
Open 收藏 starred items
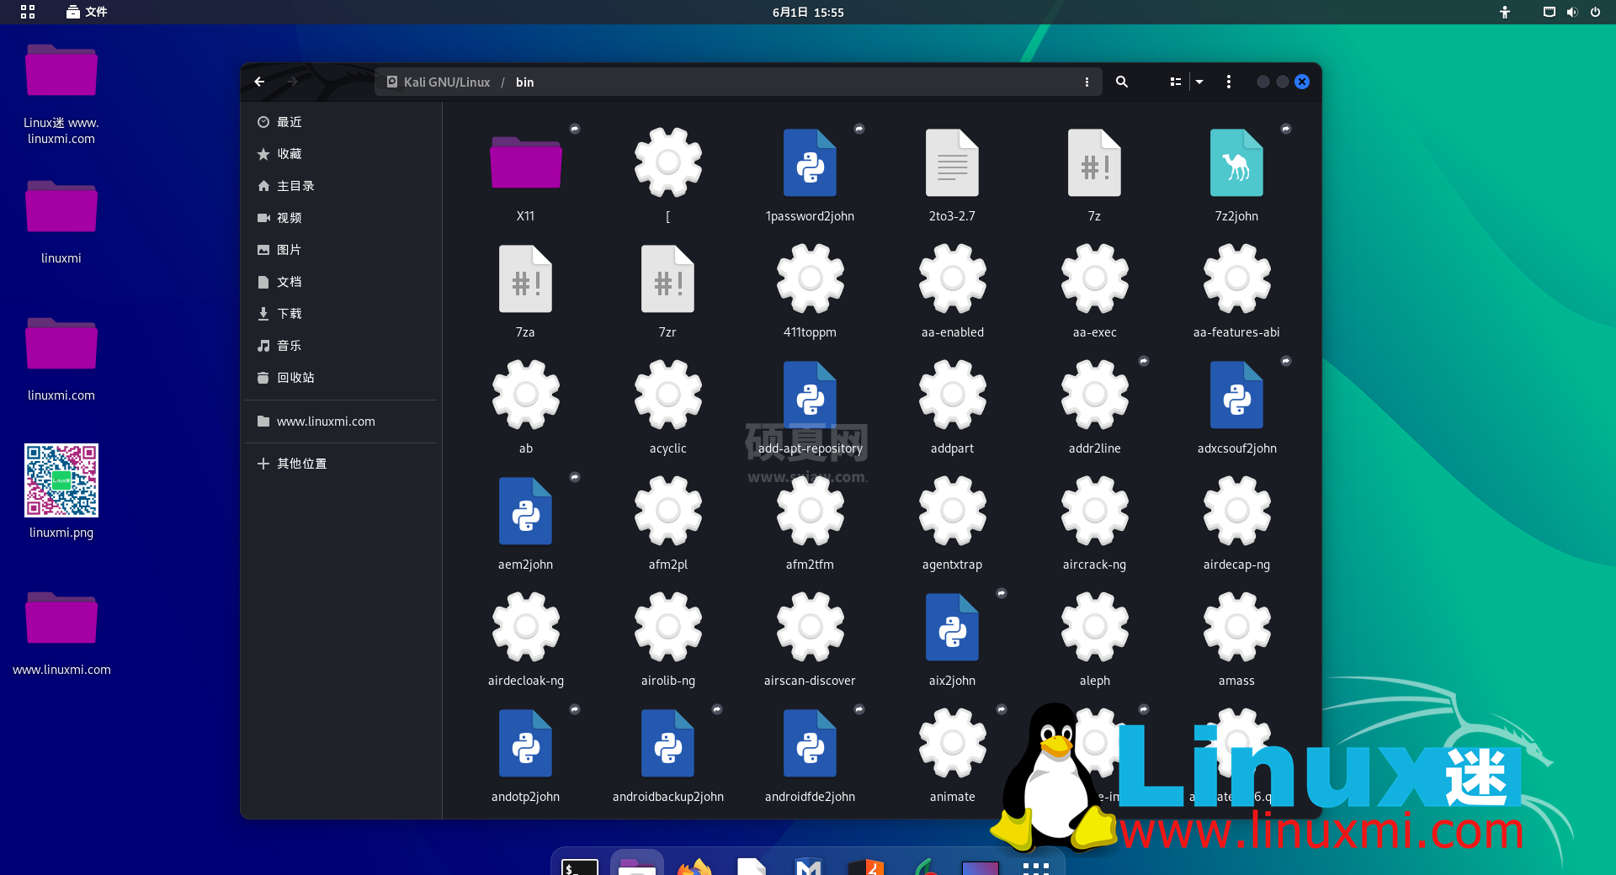click(341, 154)
